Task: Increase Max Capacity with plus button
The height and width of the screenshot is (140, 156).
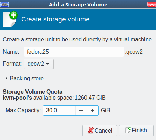Action: click(x=92, y=111)
